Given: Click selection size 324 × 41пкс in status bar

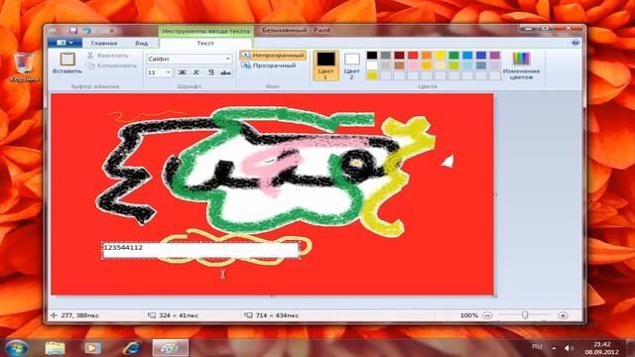Looking at the screenshot, I should [179, 315].
